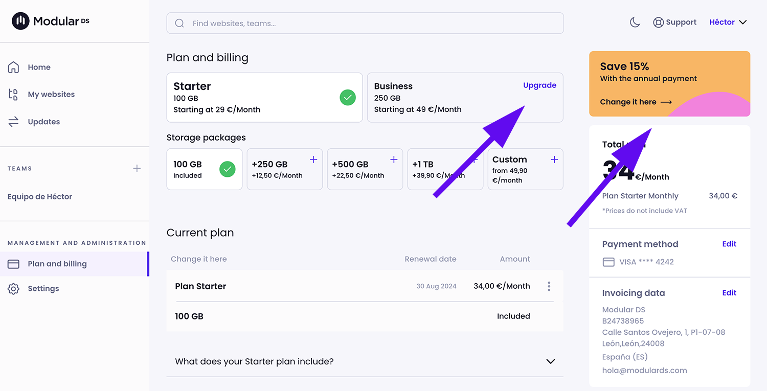The height and width of the screenshot is (391, 767).
Task: Add the +500 GB storage package
Action: (x=394, y=159)
